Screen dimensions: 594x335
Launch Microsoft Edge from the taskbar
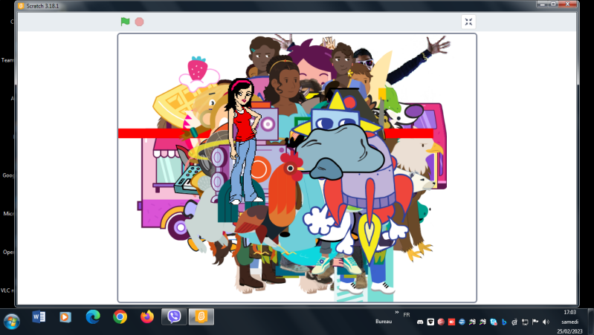click(93, 317)
